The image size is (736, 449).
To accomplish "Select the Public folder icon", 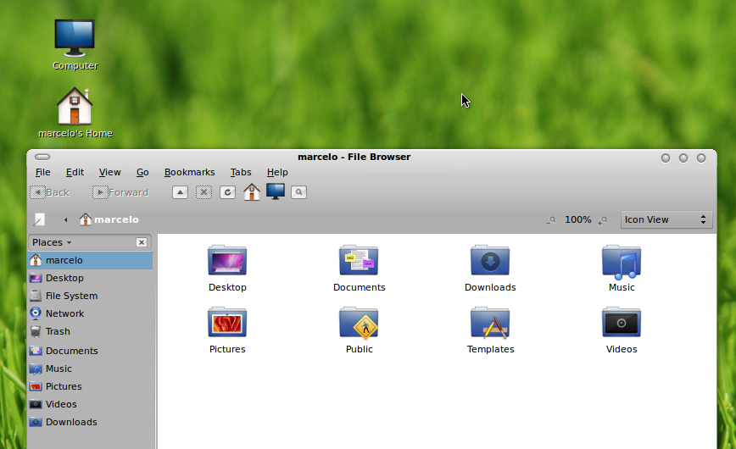I will (359, 324).
